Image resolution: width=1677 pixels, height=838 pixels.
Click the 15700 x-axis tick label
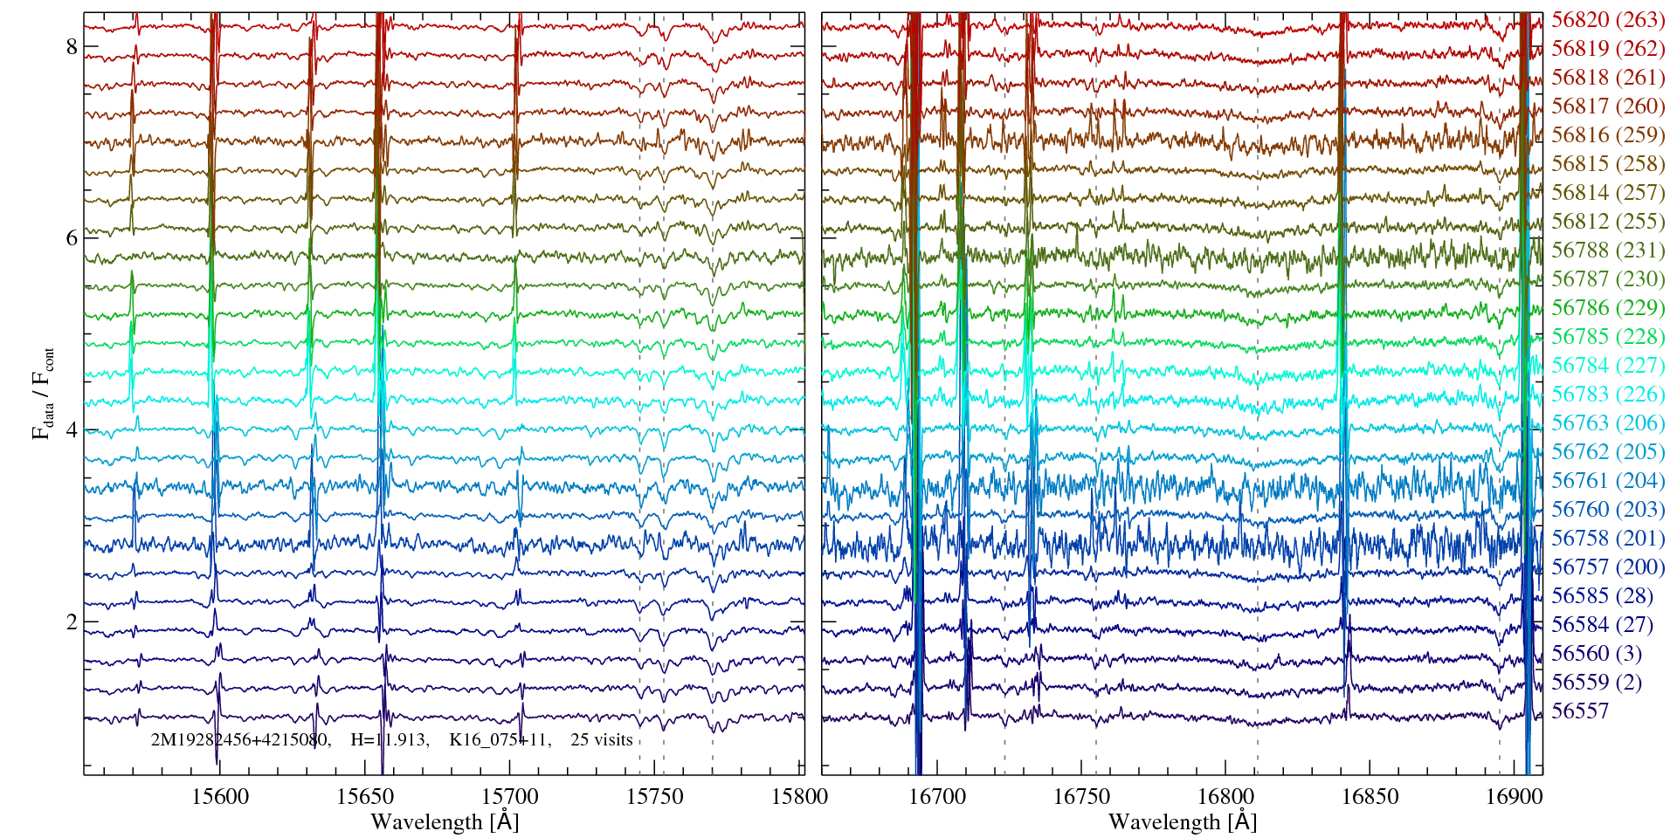tap(509, 797)
